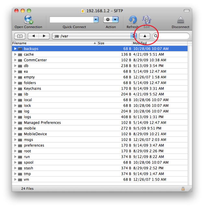
Task: Open the /var path dropdown
Action: pos(133,36)
